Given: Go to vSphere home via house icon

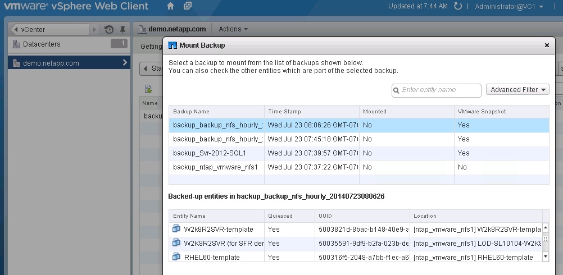Looking at the screenshot, I should [x=171, y=6].
